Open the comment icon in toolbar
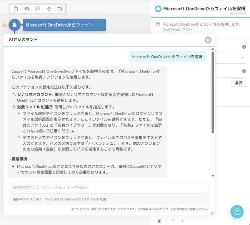250x225 pixels. [38, 9]
